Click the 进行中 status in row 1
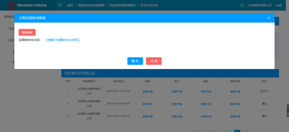 point(264,91)
